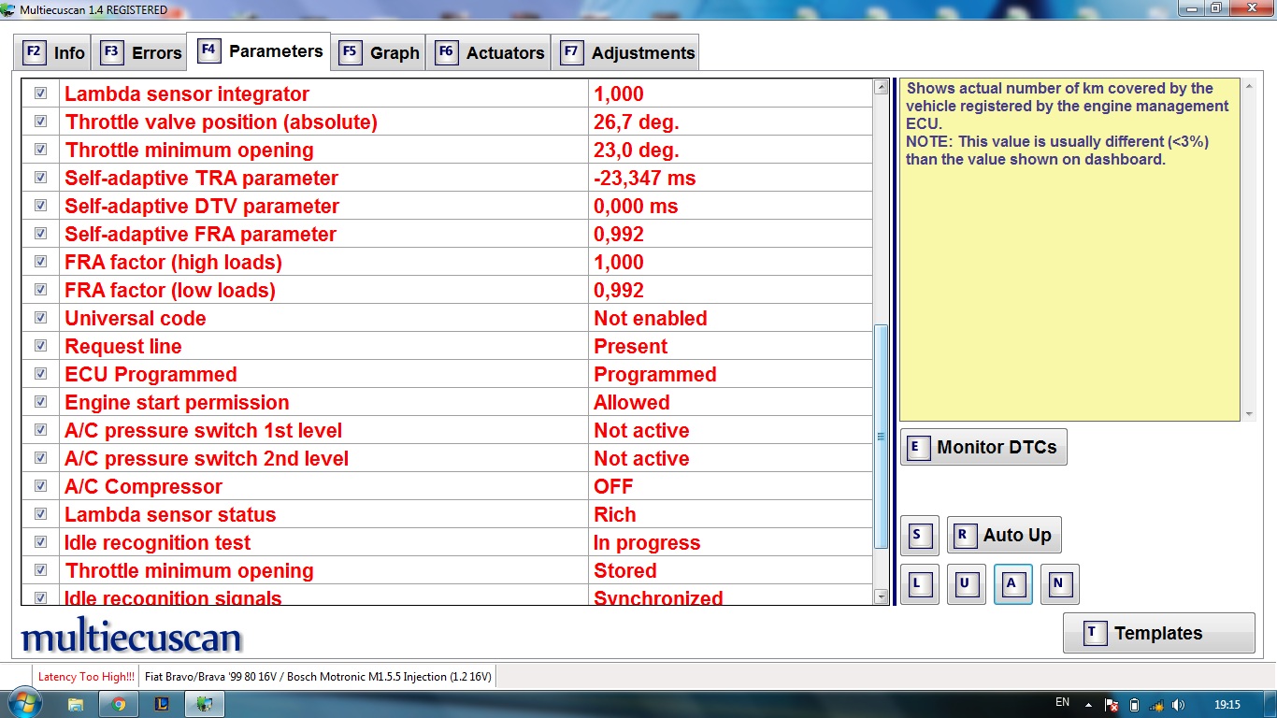Click the S shortcut button
The height and width of the screenshot is (718, 1277).
click(x=919, y=536)
